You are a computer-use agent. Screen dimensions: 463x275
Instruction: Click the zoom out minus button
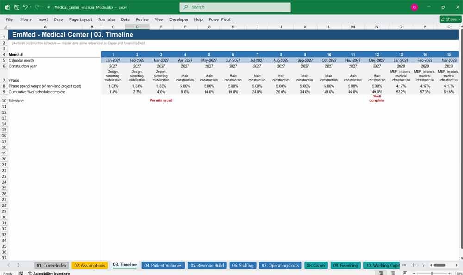coord(414,273)
